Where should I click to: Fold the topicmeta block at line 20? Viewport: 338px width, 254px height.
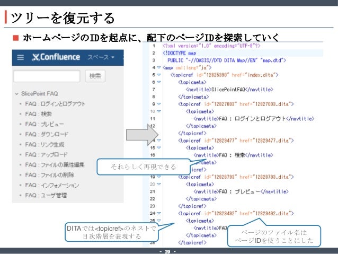coord(159,183)
